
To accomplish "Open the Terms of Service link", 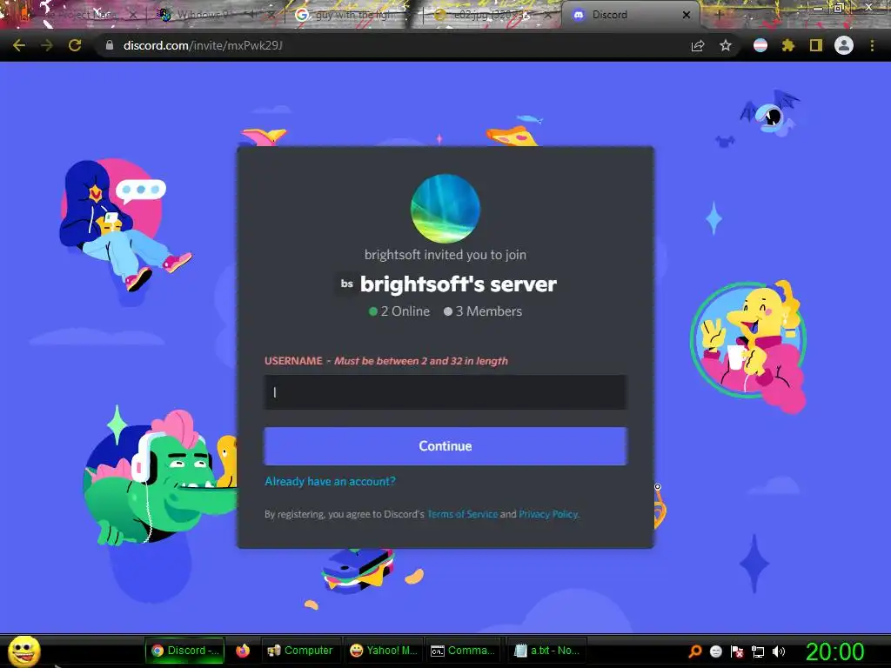I will point(463,514).
